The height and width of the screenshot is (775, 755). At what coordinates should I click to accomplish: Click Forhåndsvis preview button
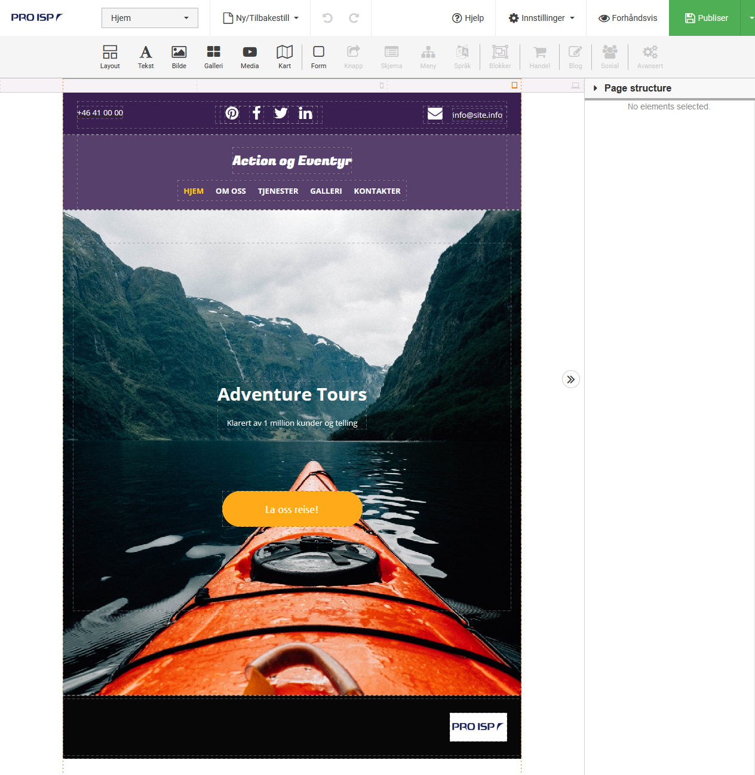(x=628, y=18)
